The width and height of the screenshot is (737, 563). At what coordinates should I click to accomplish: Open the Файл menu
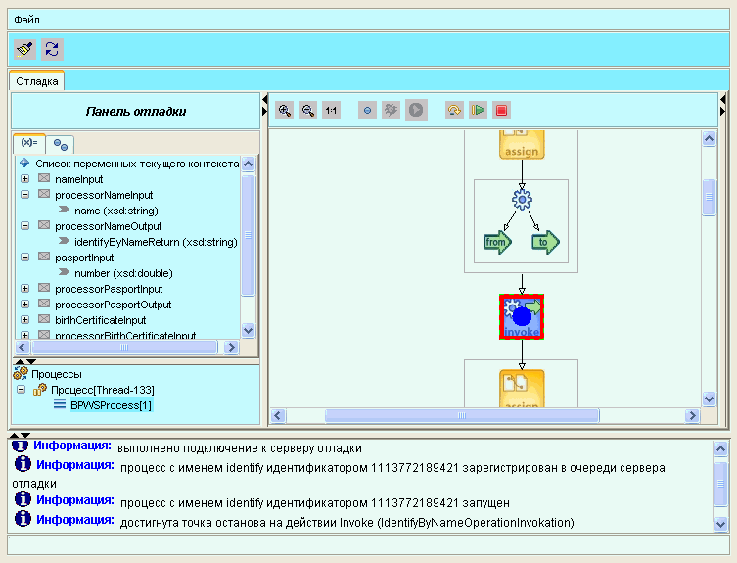(x=26, y=19)
